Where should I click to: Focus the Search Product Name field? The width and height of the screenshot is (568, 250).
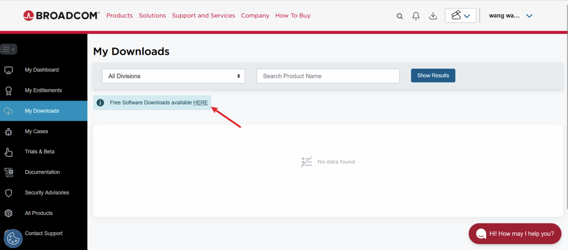pyautogui.click(x=328, y=76)
